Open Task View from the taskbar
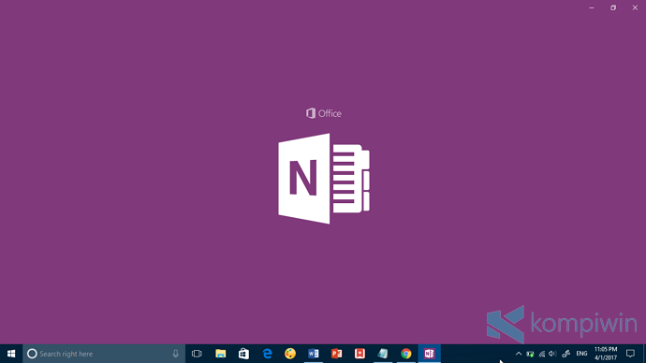646x363 pixels. pos(197,354)
